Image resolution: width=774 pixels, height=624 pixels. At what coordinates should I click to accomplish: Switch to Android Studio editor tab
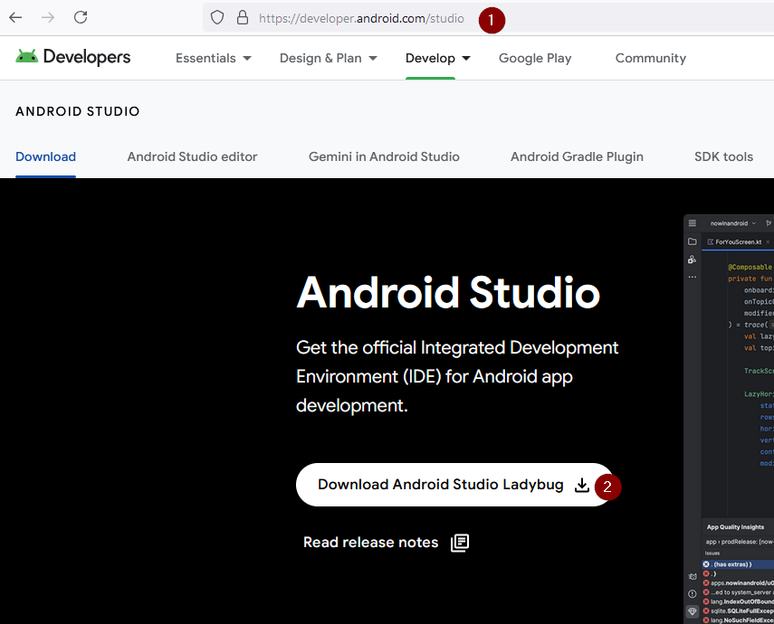193,156
